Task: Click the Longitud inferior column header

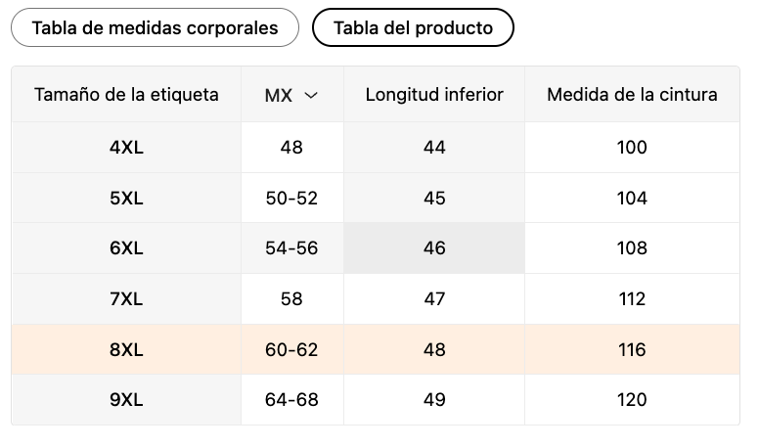Action: tap(434, 95)
